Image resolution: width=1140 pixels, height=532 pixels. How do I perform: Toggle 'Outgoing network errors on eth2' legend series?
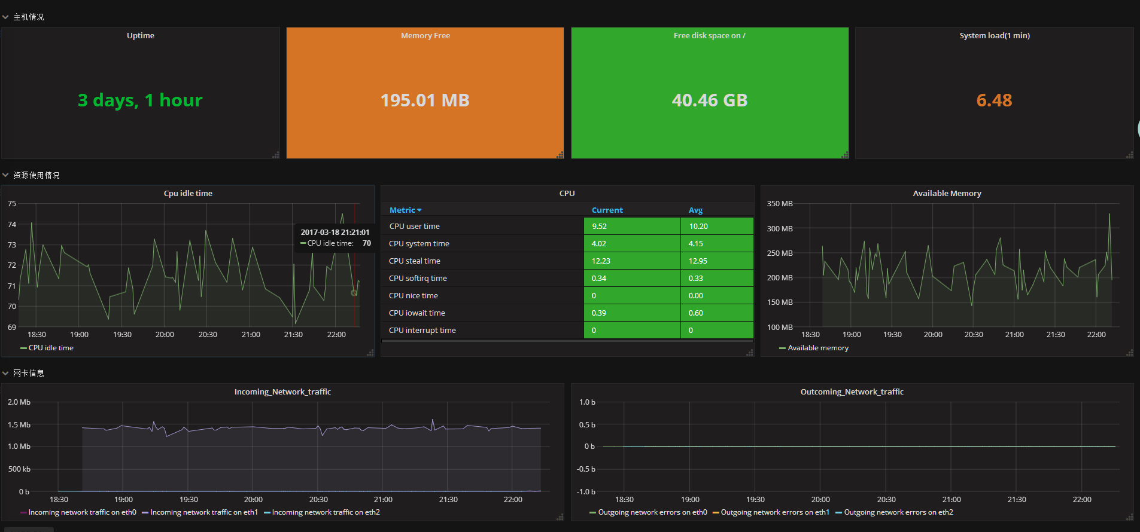(x=898, y=512)
